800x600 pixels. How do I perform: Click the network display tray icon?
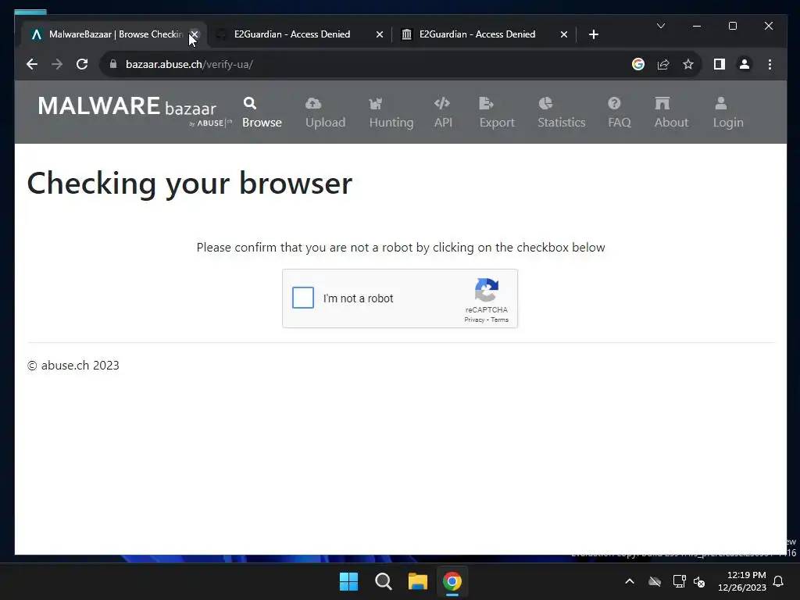pos(679,581)
